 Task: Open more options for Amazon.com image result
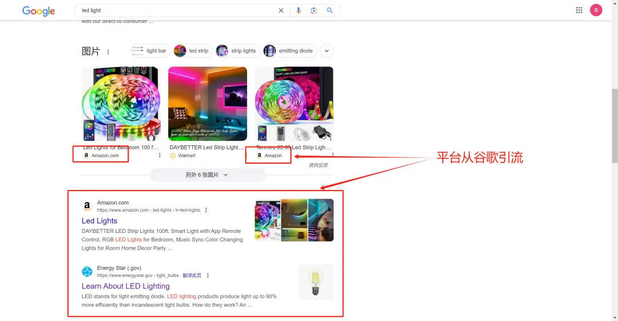click(x=160, y=155)
